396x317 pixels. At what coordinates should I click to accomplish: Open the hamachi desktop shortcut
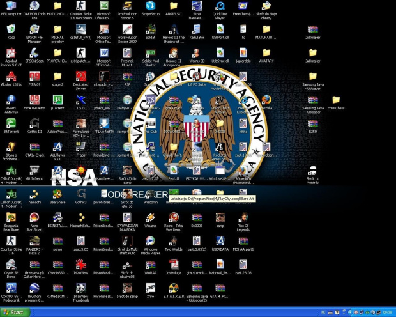click(34, 194)
